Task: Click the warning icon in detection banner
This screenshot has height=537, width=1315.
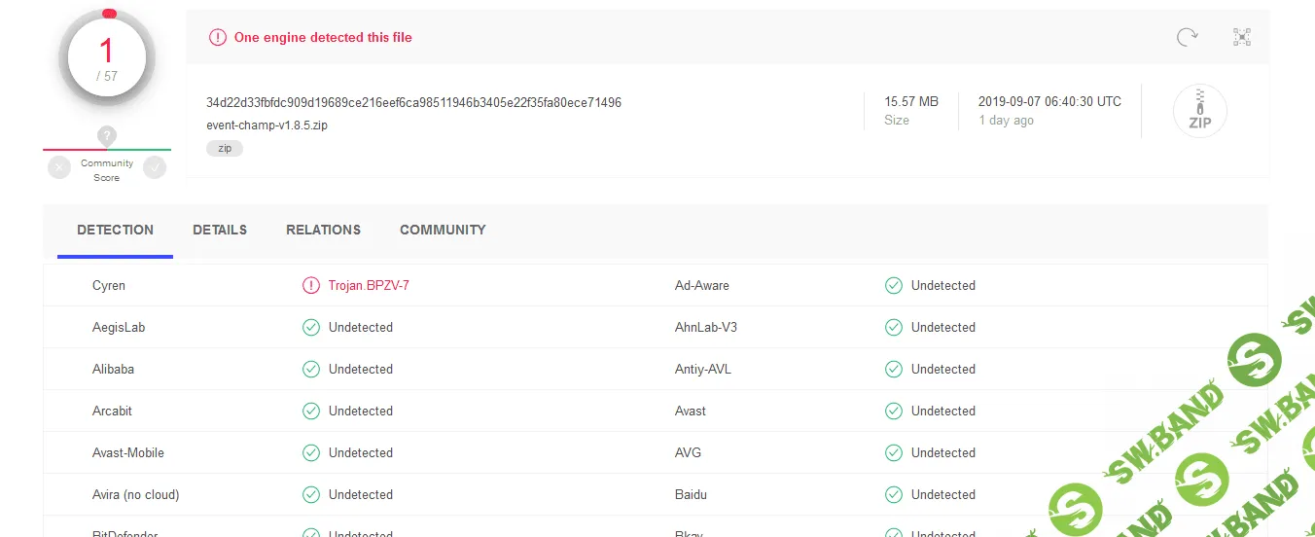Action: [x=218, y=38]
